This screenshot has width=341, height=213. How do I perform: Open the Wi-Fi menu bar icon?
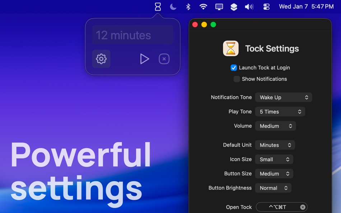pos(203,6)
